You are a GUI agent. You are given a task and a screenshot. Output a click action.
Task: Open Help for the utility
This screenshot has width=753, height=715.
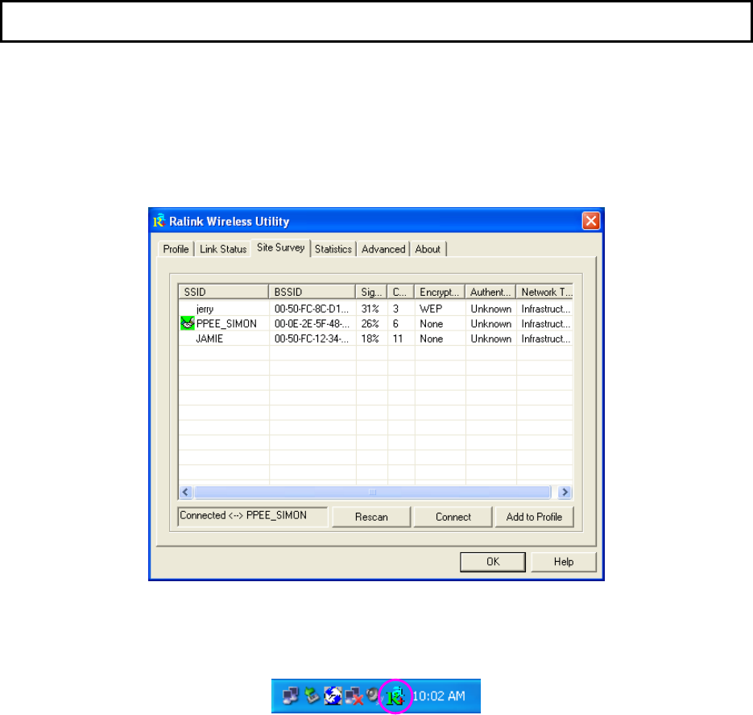click(564, 561)
